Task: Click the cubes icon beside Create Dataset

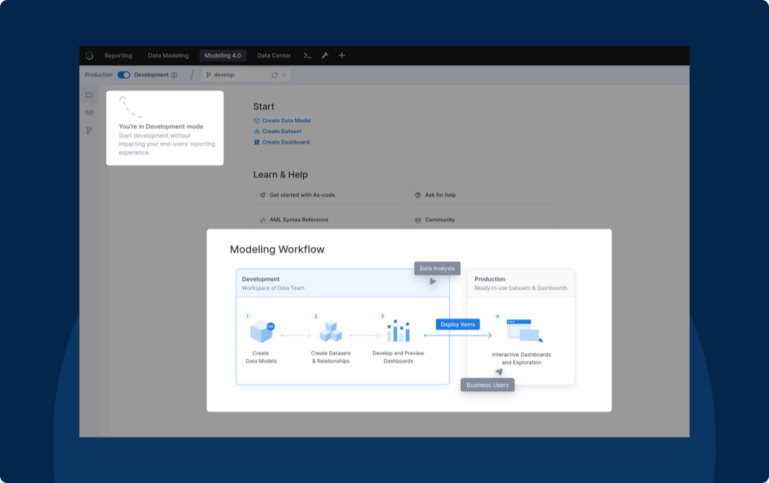Action: pos(257,131)
